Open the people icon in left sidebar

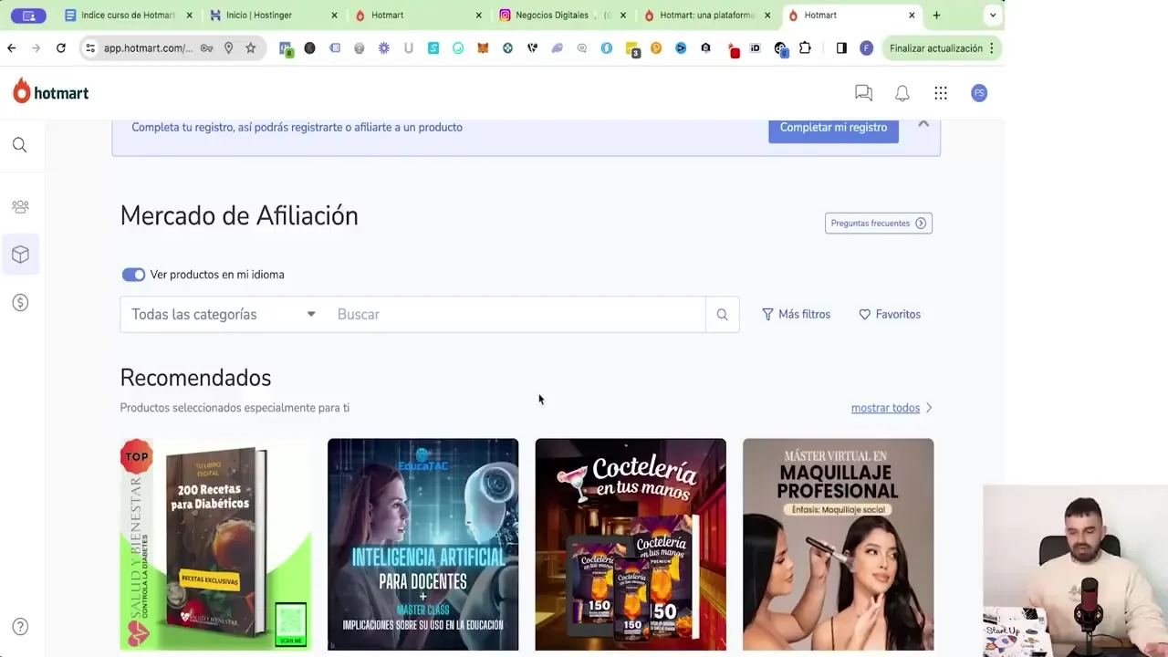coord(20,207)
